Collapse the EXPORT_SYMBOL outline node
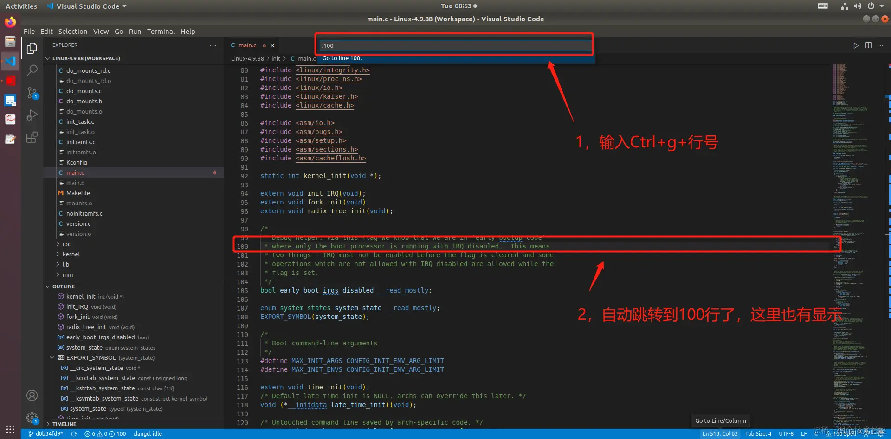This screenshot has height=439, width=891. point(52,358)
